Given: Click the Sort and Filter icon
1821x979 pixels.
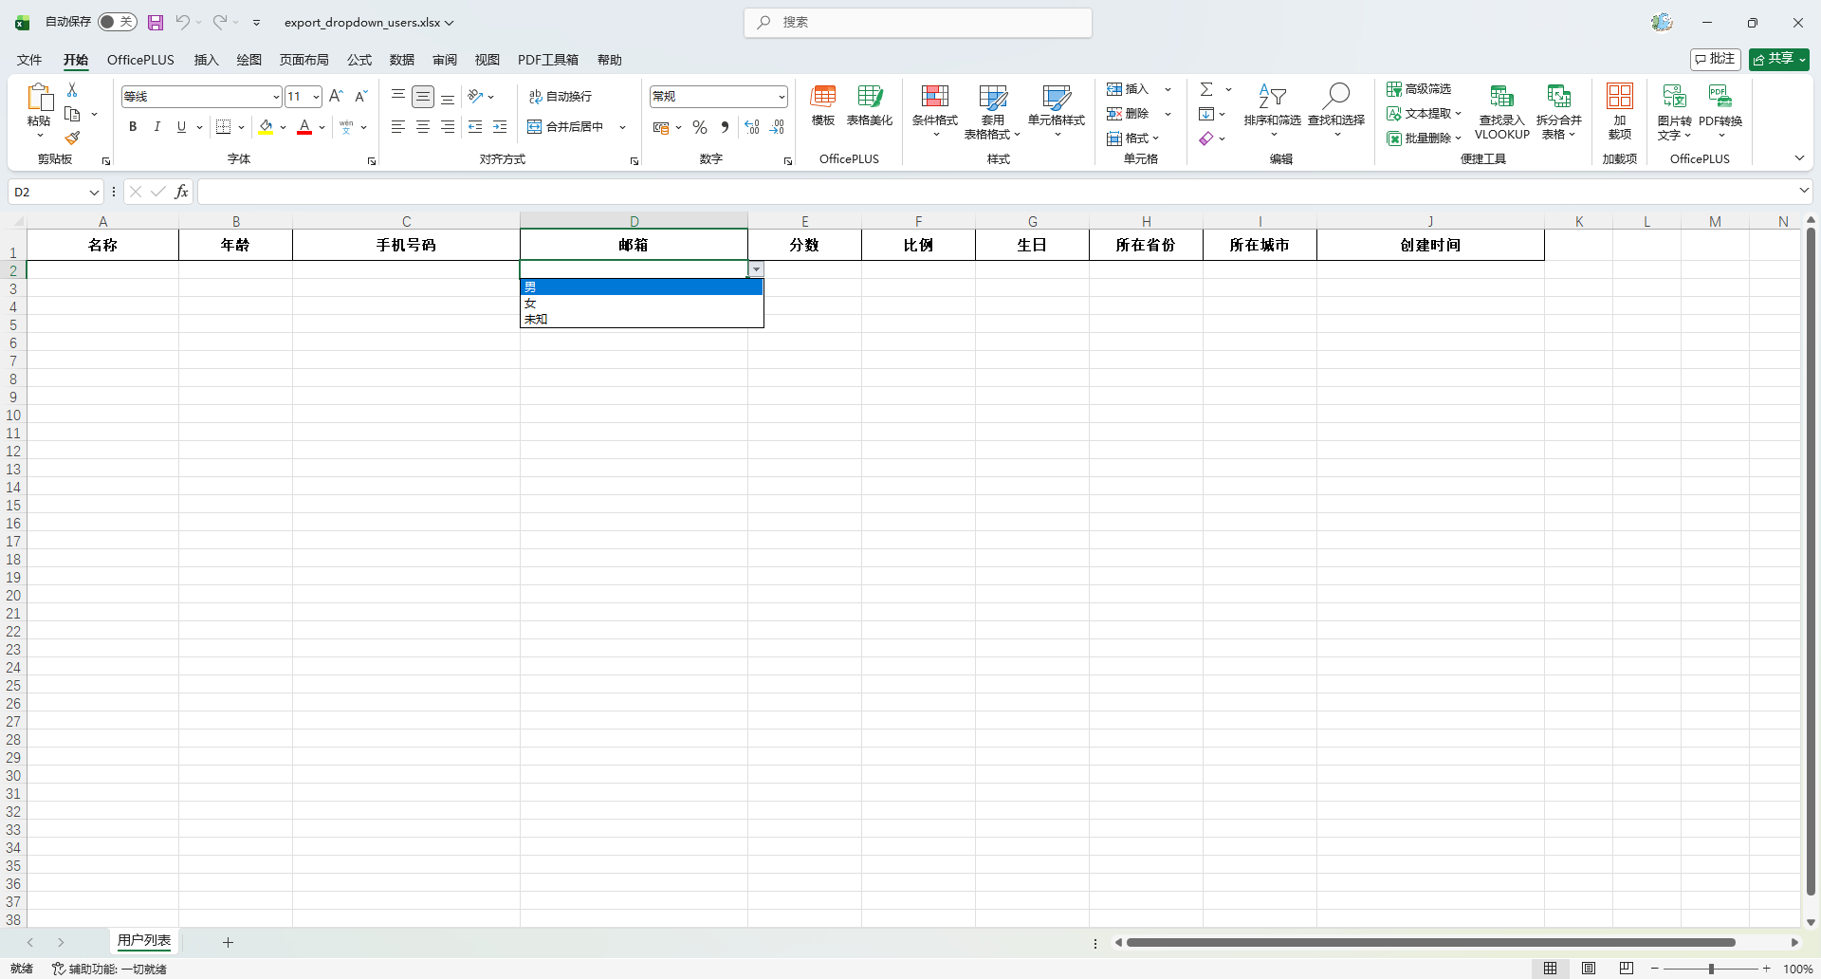Looking at the screenshot, I should click(1272, 98).
